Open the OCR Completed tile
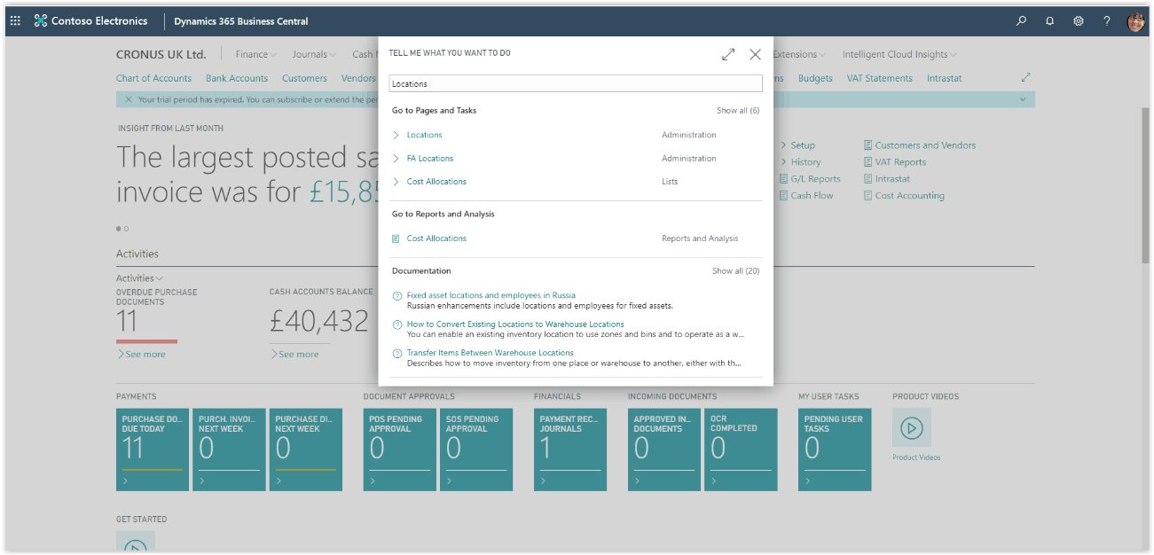 (741, 449)
